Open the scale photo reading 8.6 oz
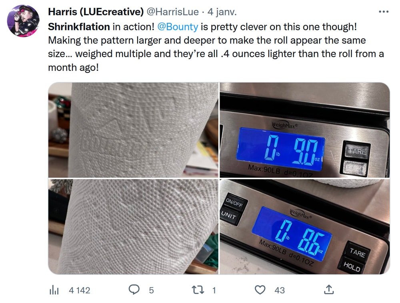The width and height of the screenshot is (400, 303). 304,227
